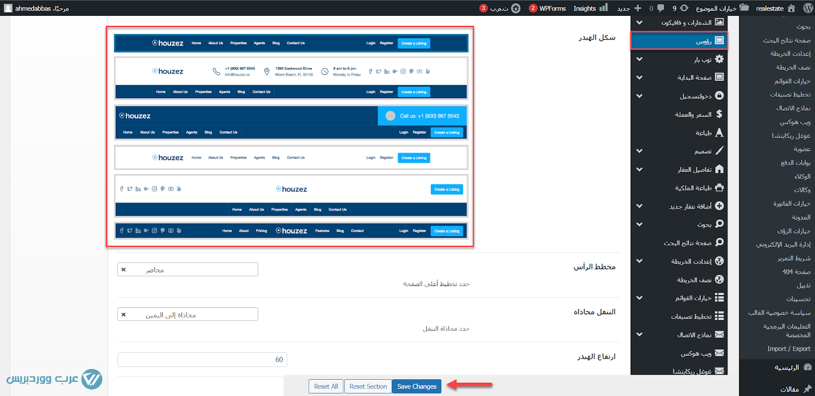Screen dimensions: 815x396
Task: Click the dashboard icon beside الرئيسية
Action: pos(807,367)
